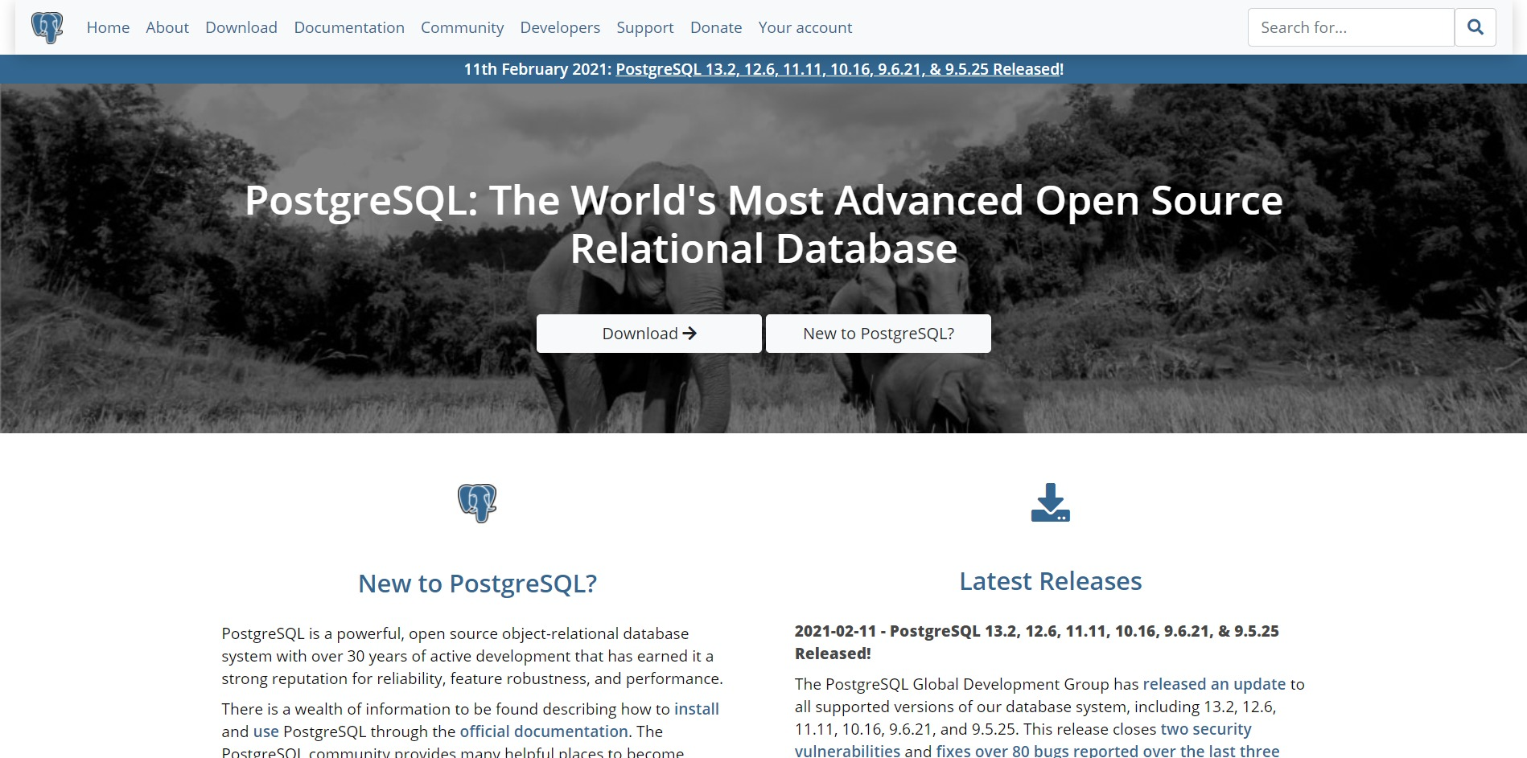Select Community in the top navigation
This screenshot has height=758, width=1527.
click(x=463, y=27)
